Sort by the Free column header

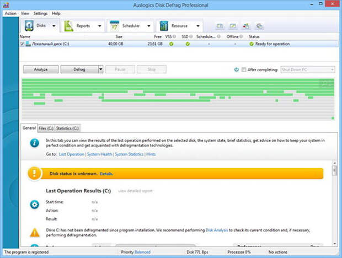(x=158, y=36)
